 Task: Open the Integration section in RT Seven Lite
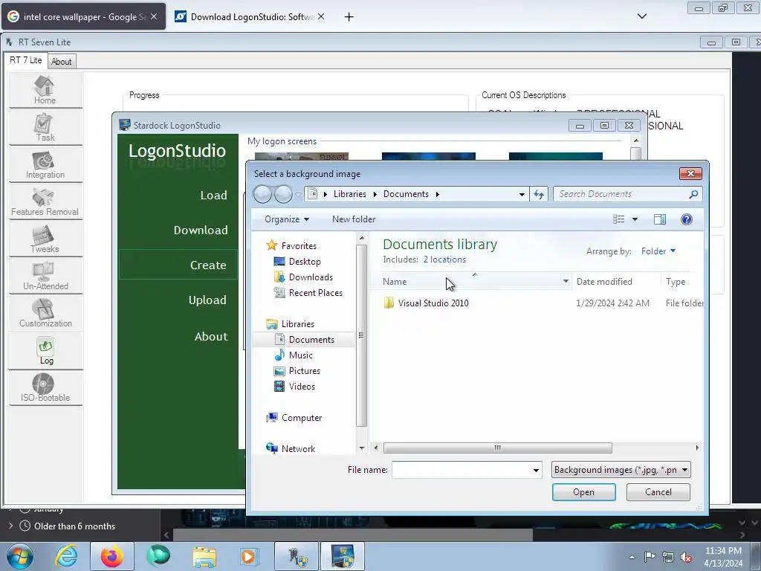pyautogui.click(x=45, y=164)
